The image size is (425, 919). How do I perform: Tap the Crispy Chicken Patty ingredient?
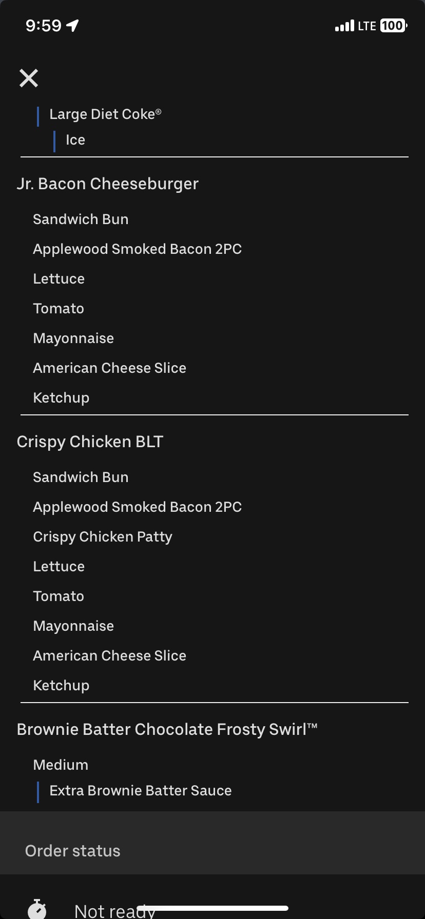(x=103, y=536)
